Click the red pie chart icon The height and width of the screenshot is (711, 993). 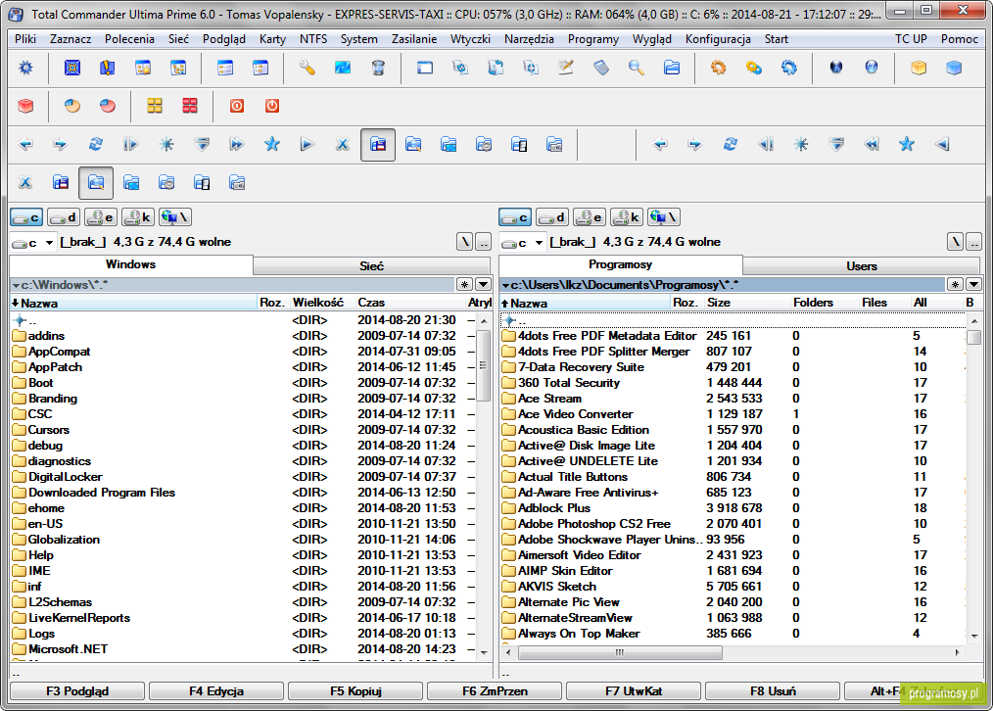point(108,106)
